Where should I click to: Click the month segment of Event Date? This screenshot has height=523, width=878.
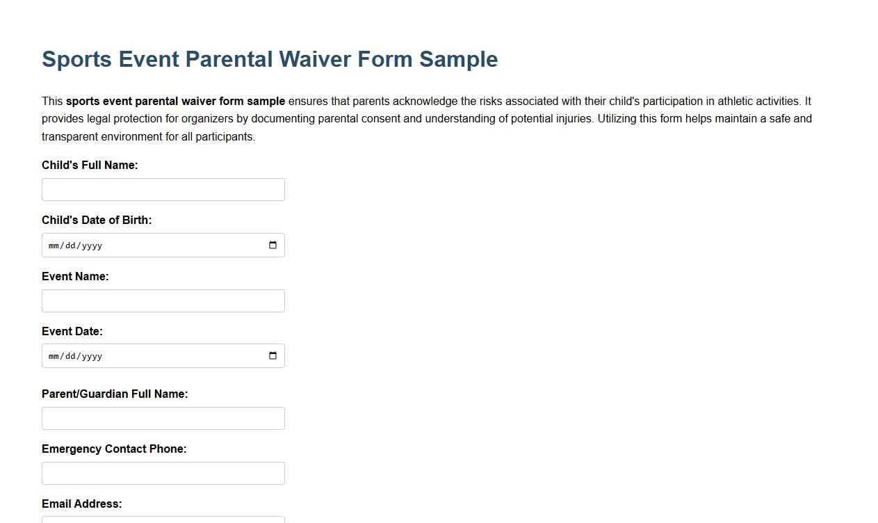54,355
